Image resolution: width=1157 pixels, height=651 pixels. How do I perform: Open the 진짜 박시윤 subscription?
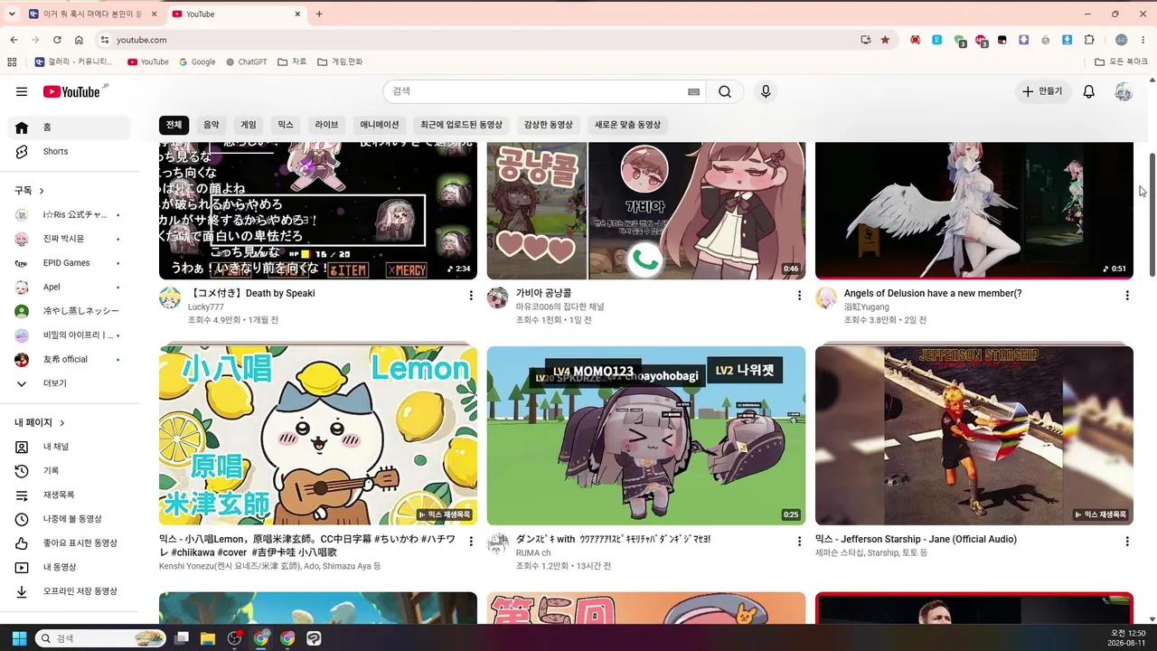point(69,239)
